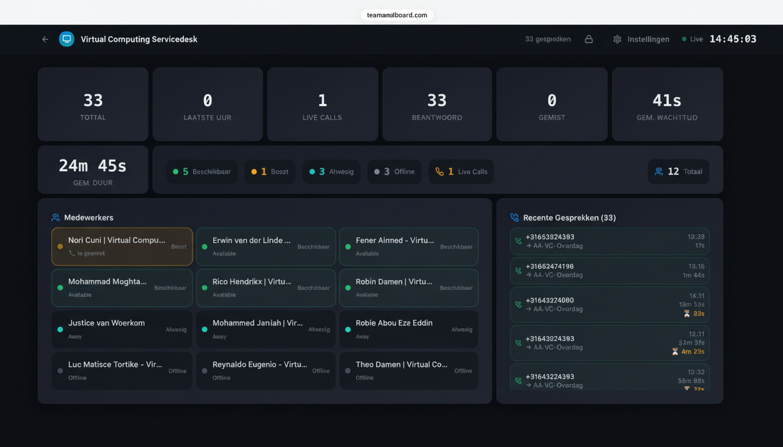Image resolution: width=783 pixels, height=447 pixels.
Task: Click the blue monitor logo icon
Action: coord(67,39)
